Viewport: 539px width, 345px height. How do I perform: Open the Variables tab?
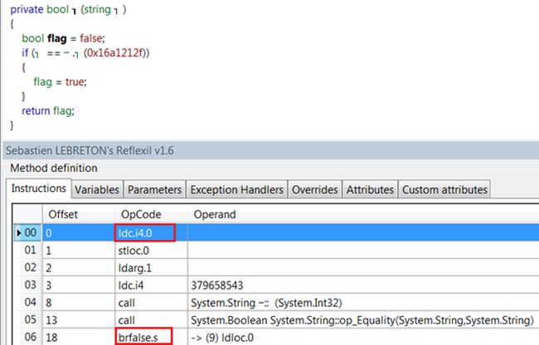(97, 189)
